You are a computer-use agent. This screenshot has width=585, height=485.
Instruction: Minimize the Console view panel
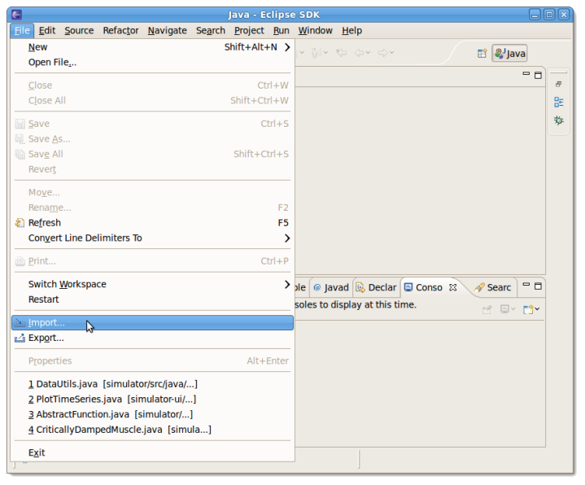[x=526, y=285]
